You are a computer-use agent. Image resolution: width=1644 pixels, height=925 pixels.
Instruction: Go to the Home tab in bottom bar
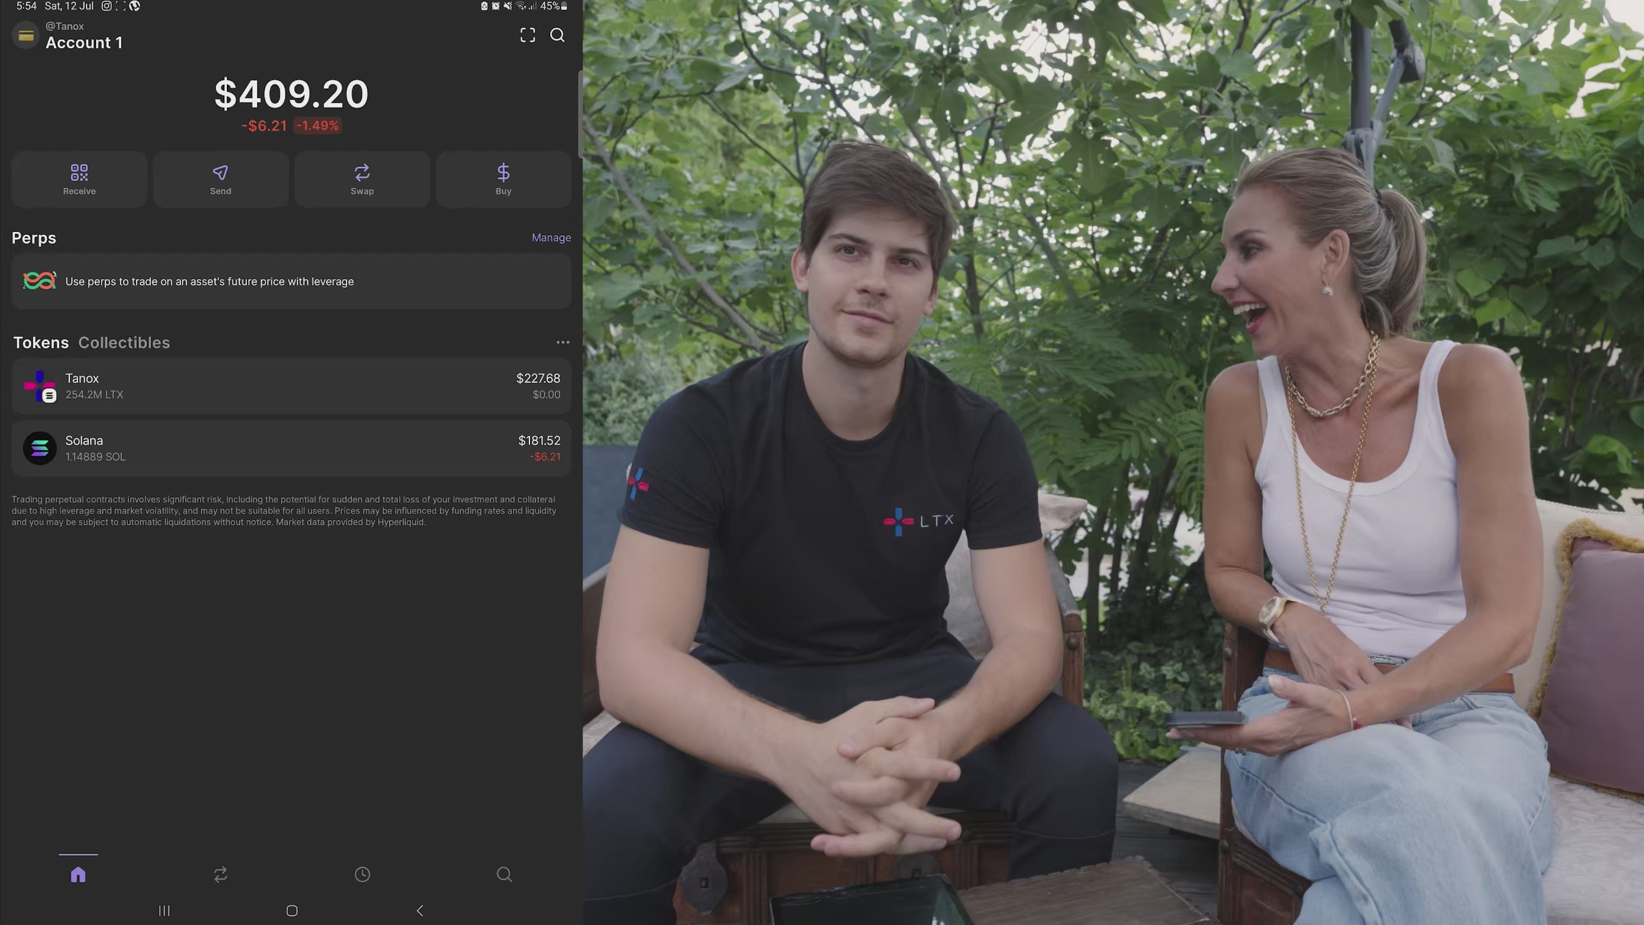78,874
